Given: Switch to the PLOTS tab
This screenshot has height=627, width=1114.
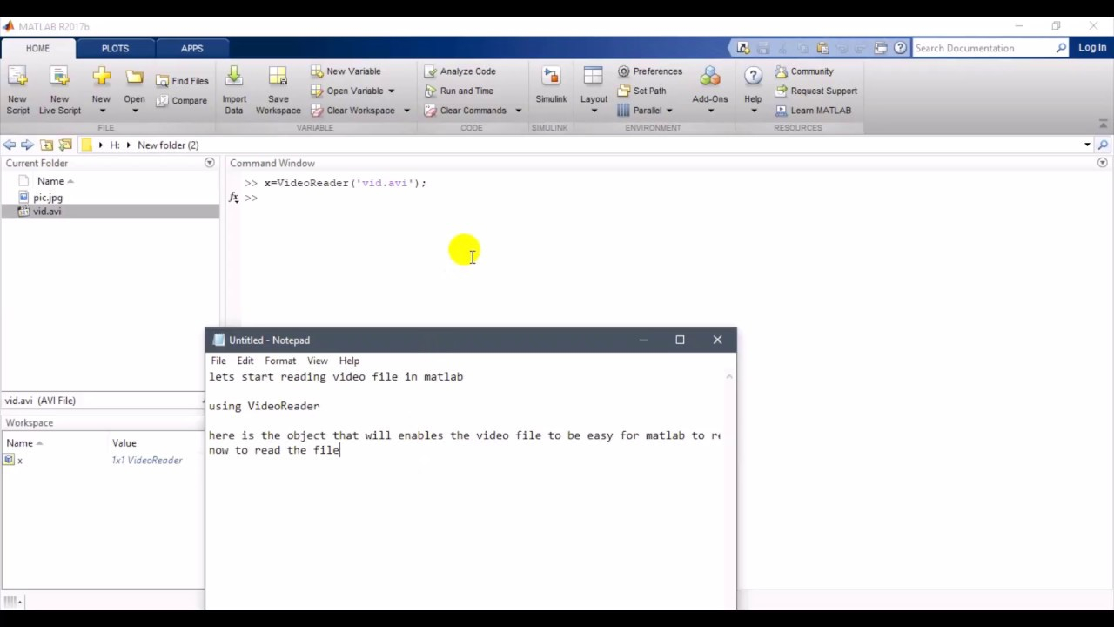Looking at the screenshot, I should click(x=115, y=49).
